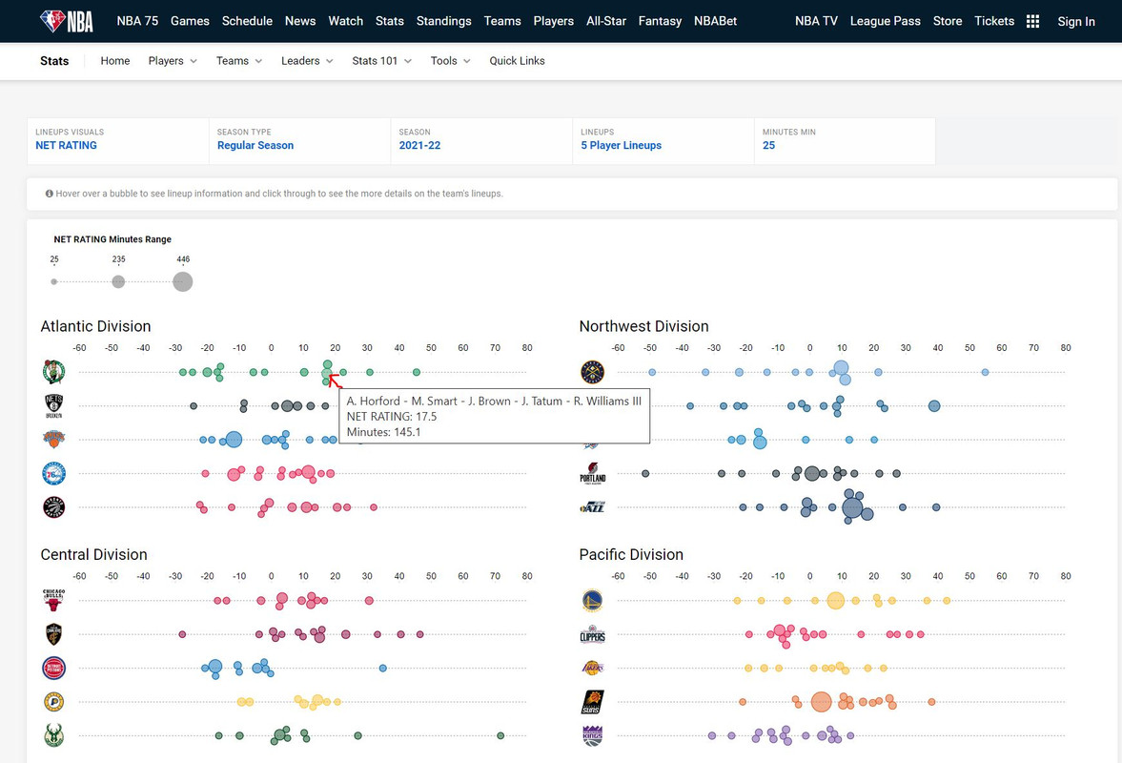
Task: Click the 446 minutes legend bubble
Action: click(182, 281)
